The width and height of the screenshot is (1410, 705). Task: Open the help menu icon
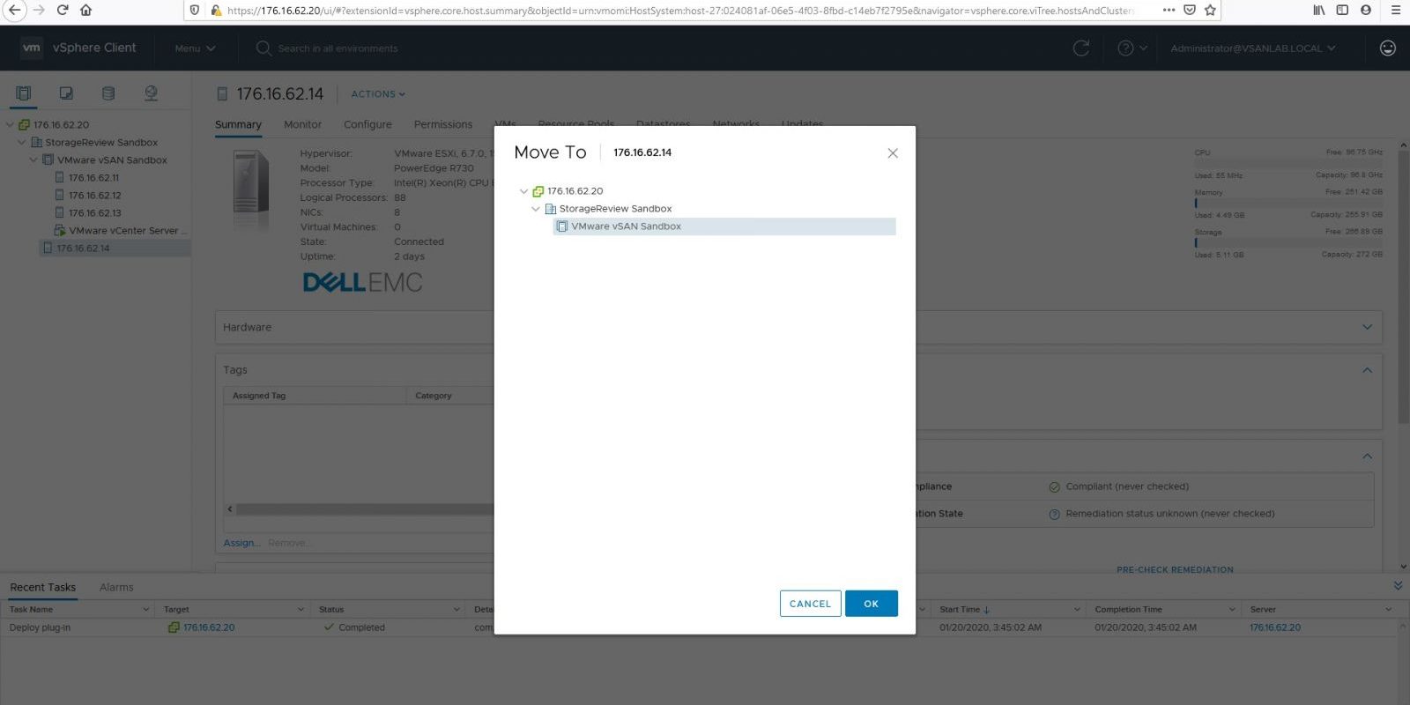tap(1132, 48)
